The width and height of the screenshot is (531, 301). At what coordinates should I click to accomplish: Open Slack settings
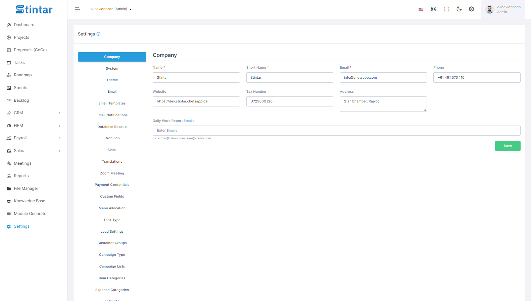click(x=112, y=150)
